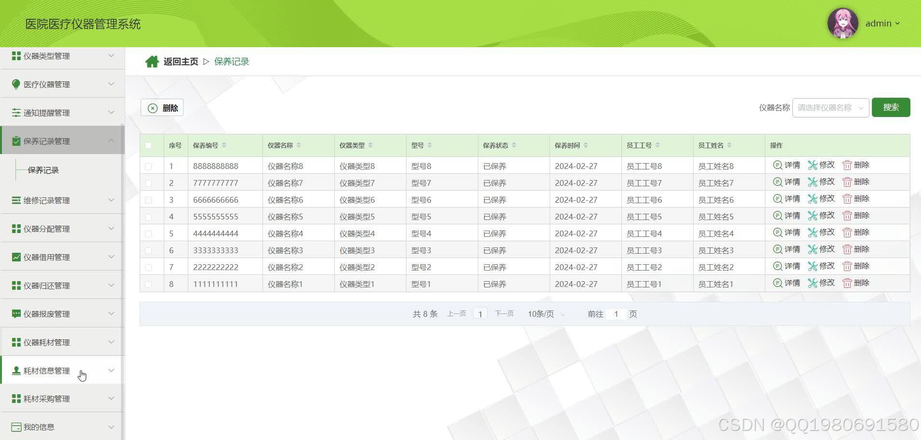Click the page 1 pagination button
921x440 pixels.
pos(480,314)
